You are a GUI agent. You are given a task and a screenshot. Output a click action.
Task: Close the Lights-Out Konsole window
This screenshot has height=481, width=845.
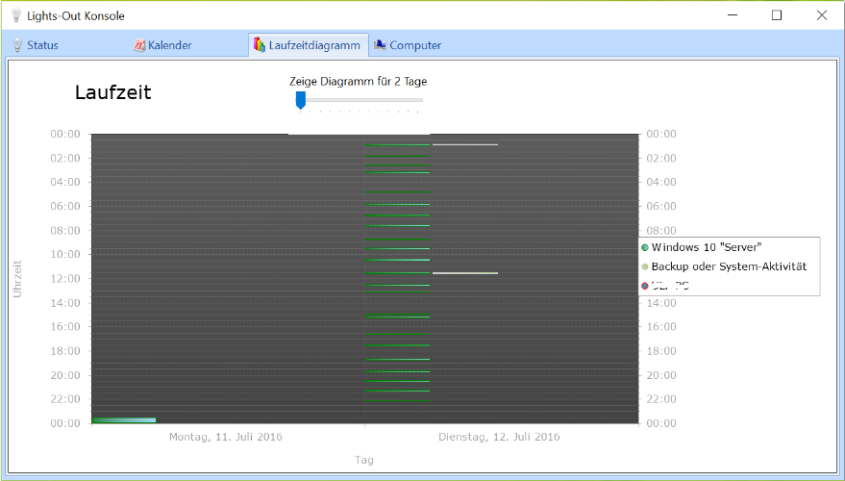point(821,15)
